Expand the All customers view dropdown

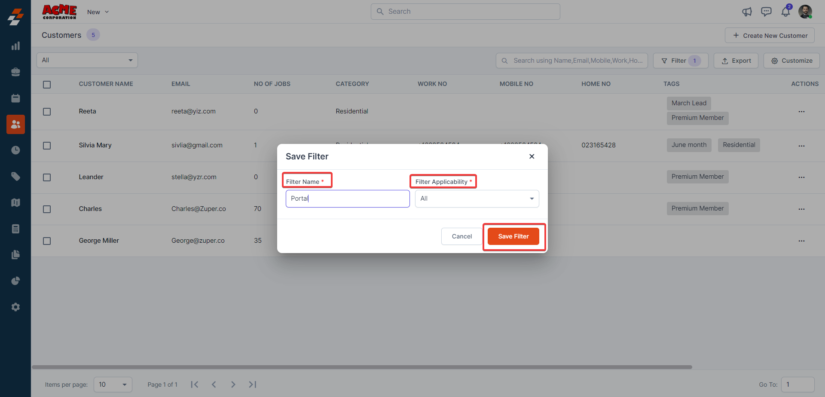[x=87, y=60]
